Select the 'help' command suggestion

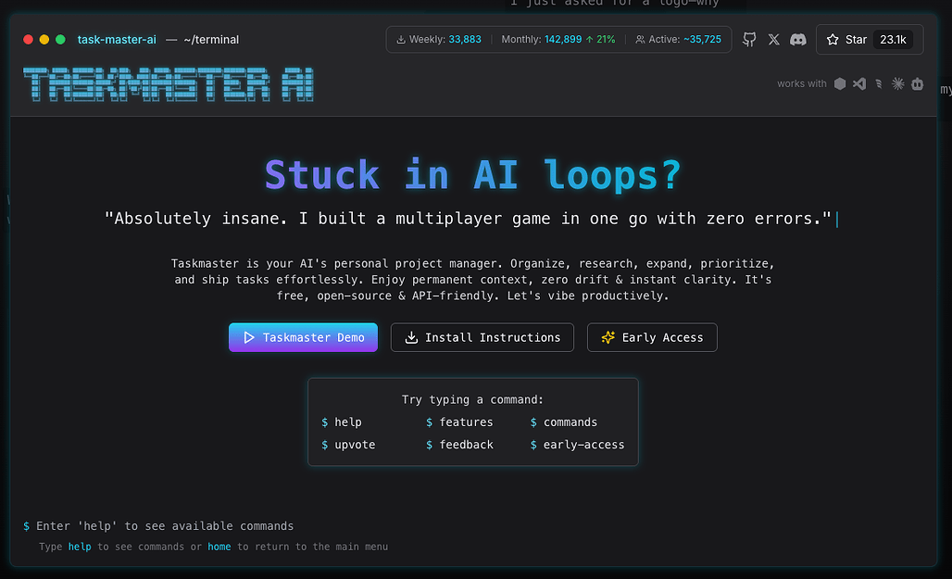pos(347,422)
